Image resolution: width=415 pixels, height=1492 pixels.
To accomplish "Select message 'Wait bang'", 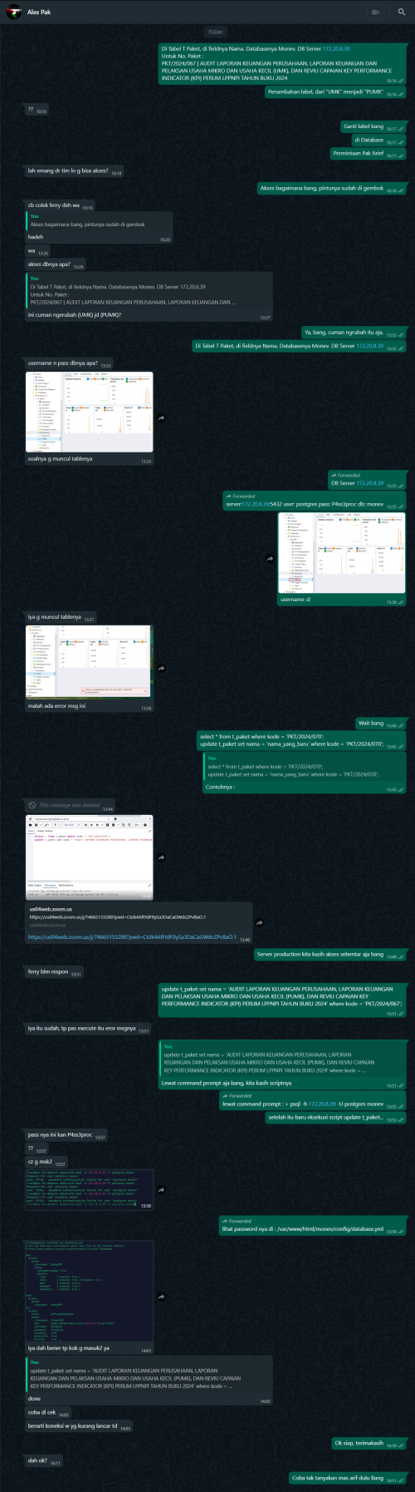I will 381,724.
